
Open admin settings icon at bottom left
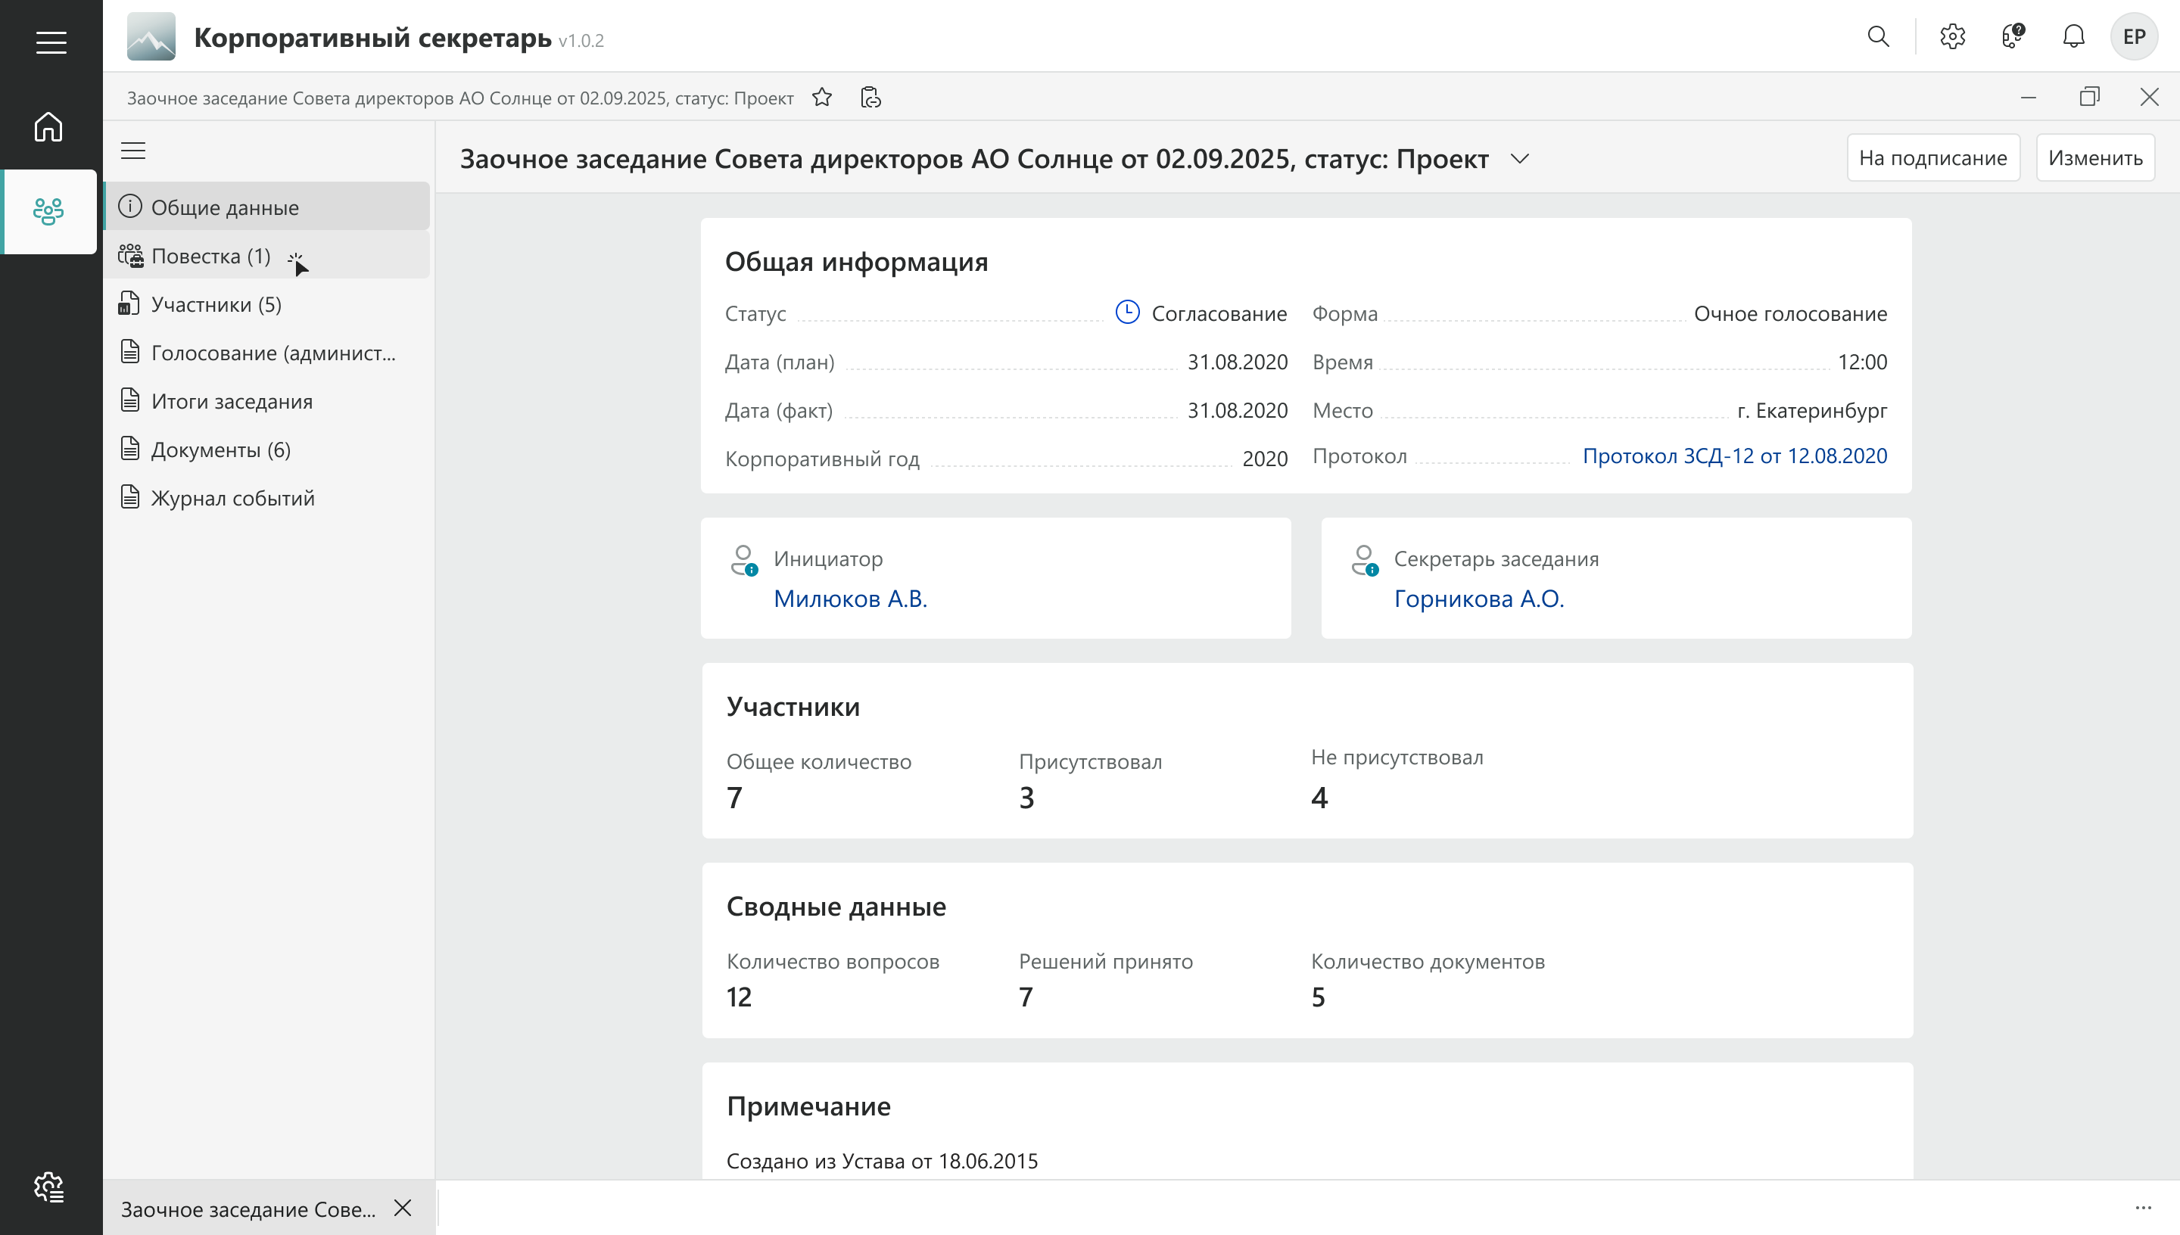48,1187
